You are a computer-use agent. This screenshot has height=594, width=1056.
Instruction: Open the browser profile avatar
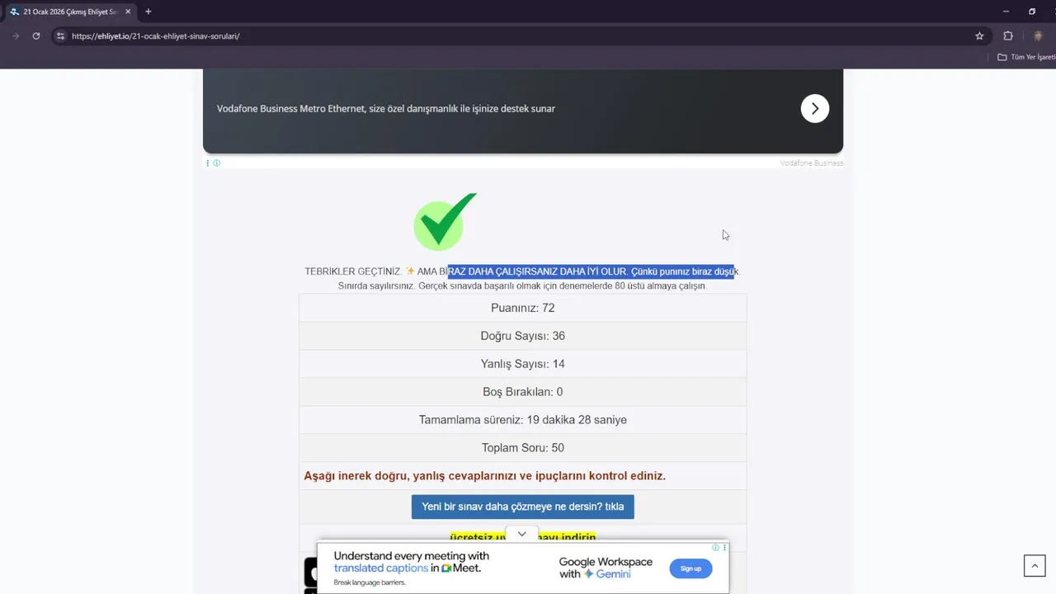[x=1038, y=35]
